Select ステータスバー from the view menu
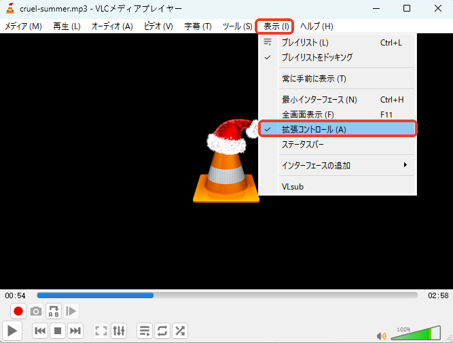This screenshot has height=343, width=453. (x=303, y=144)
